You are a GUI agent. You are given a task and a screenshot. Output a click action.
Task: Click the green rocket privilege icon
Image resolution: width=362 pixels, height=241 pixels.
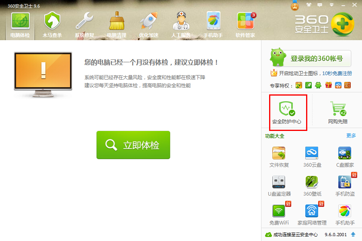point(309,85)
